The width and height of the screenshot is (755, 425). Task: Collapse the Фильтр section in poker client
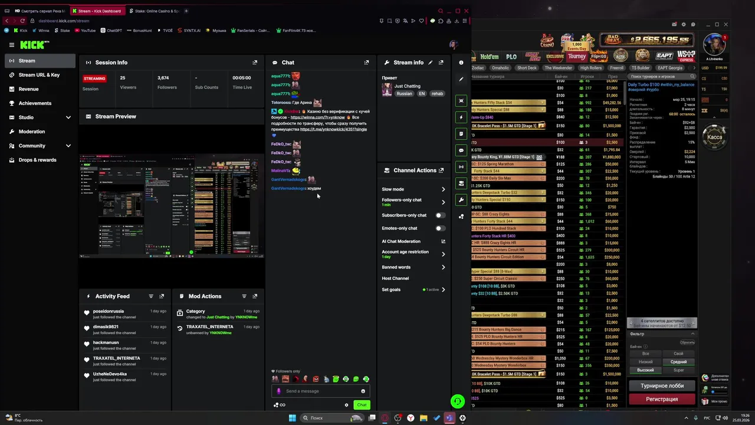pos(692,334)
